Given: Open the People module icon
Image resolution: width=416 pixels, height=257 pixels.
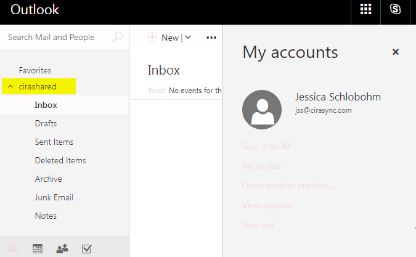Looking at the screenshot, I should (x=62, y=248).
